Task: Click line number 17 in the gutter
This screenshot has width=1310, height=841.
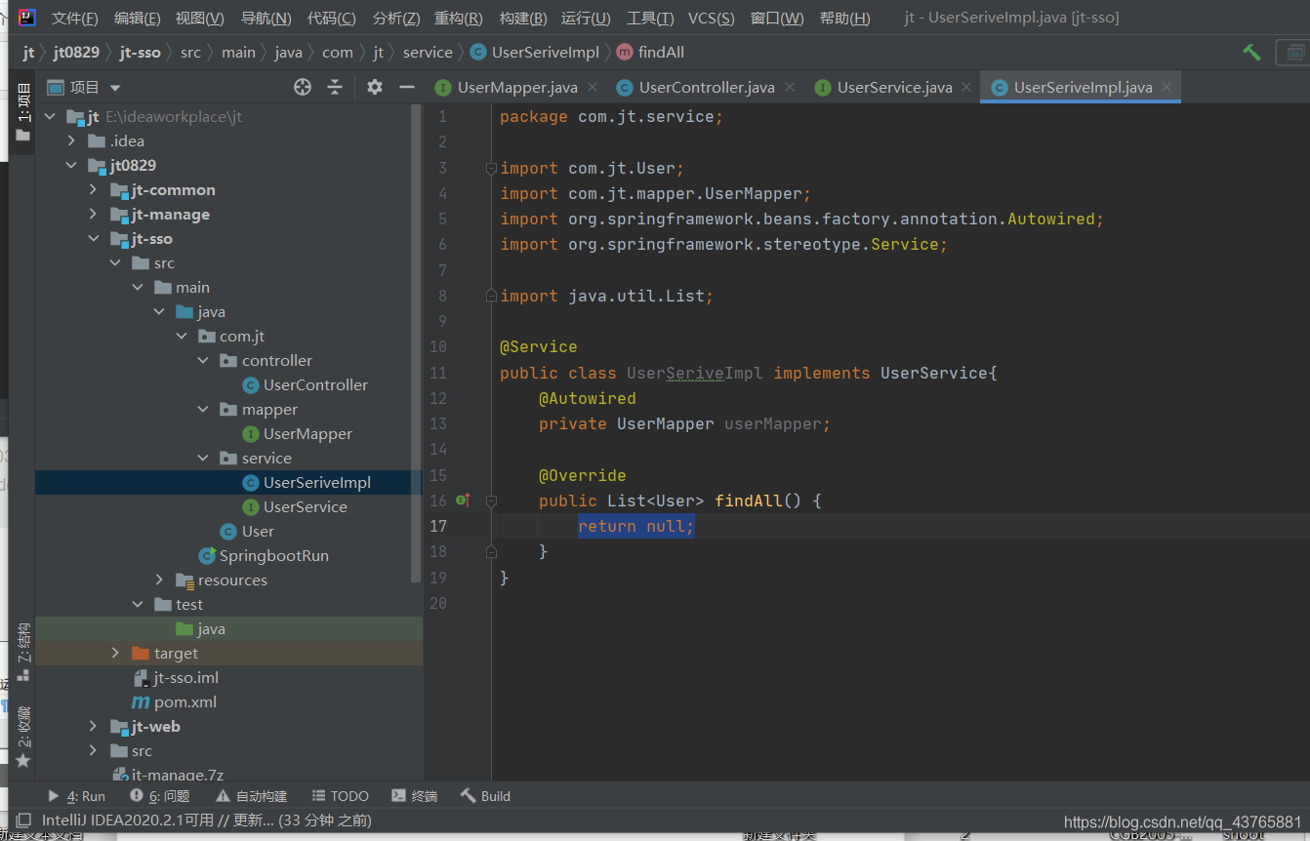Action: pos(437,526)
